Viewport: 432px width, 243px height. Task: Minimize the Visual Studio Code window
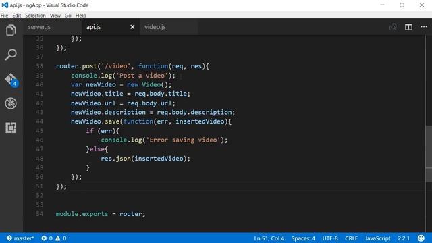coord(382,5)
